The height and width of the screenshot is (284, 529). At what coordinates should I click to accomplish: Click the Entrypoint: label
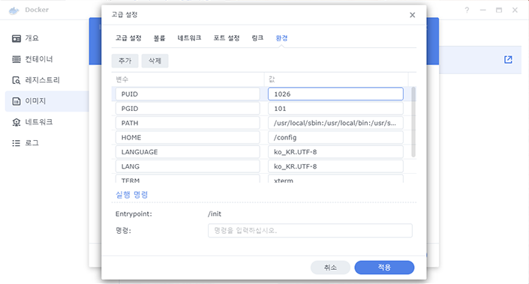[134, 214]
